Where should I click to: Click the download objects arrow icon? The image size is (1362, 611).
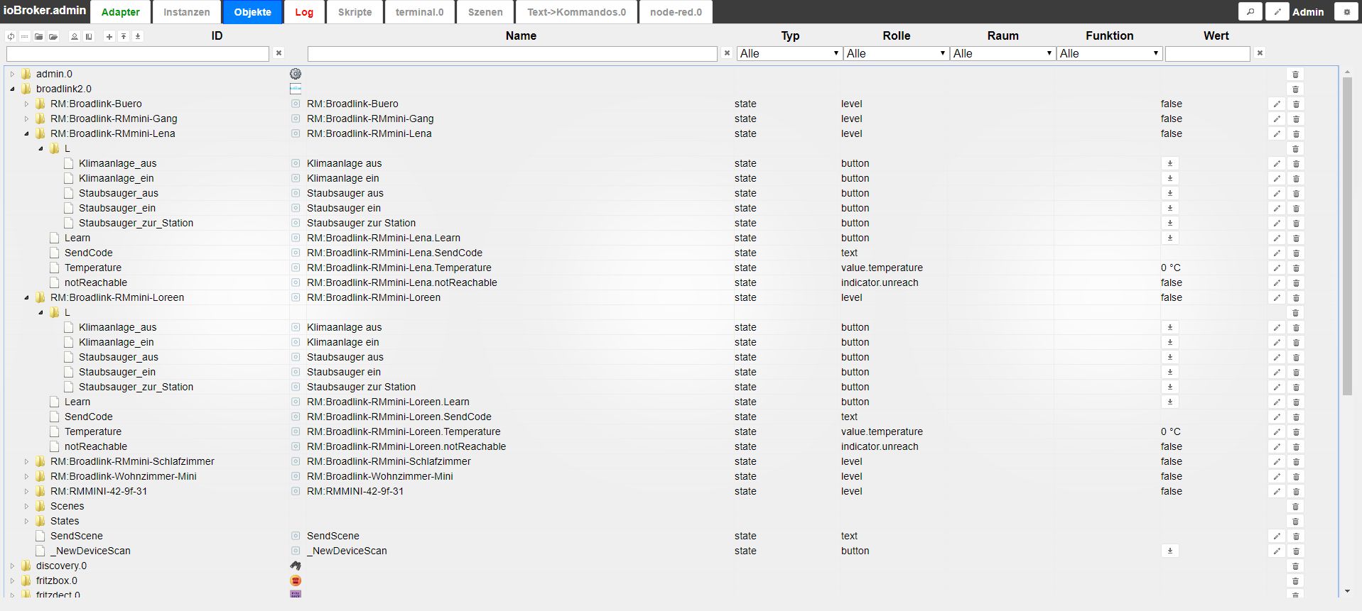(x=138, y=36)
